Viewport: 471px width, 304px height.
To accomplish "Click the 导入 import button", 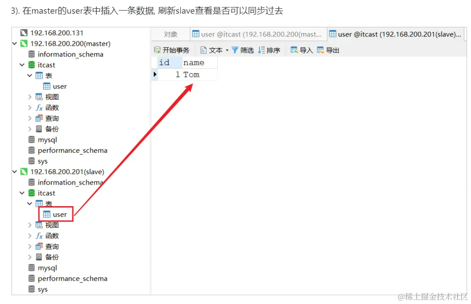I will point(301,50).
